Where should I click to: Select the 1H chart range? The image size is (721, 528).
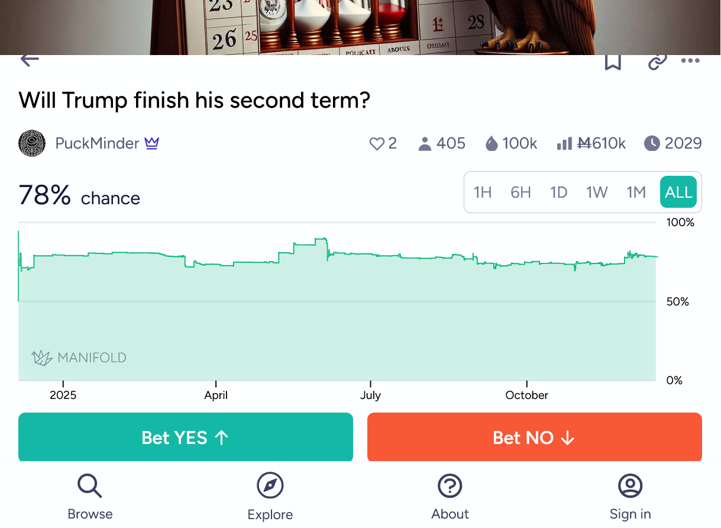pos(483,192)
